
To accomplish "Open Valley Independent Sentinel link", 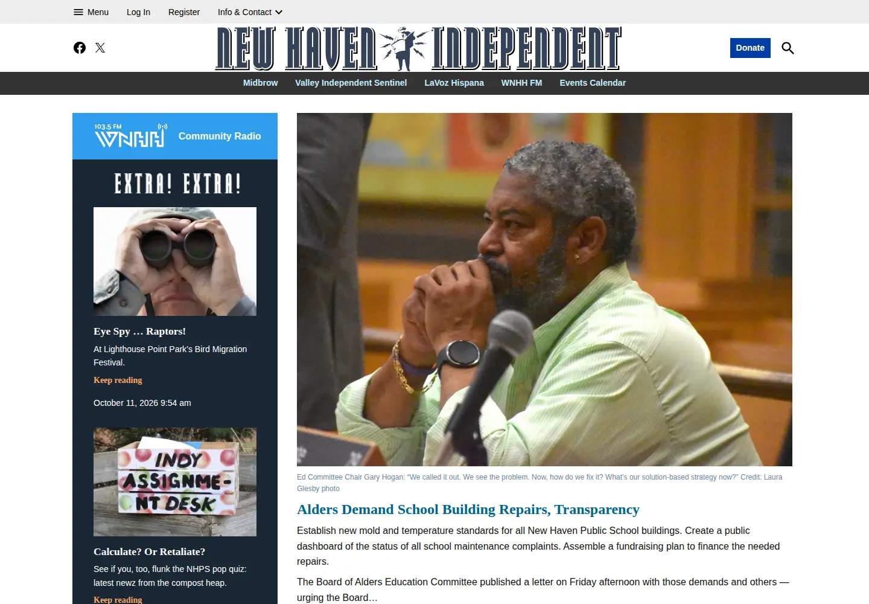I will [351, 83].
